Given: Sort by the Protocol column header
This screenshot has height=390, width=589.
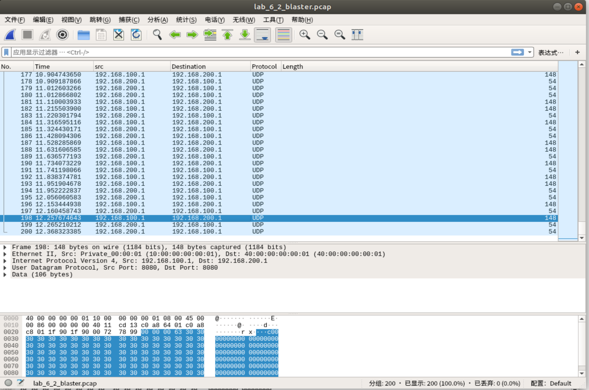Looking at the screenshot, I should click(266, 66).
